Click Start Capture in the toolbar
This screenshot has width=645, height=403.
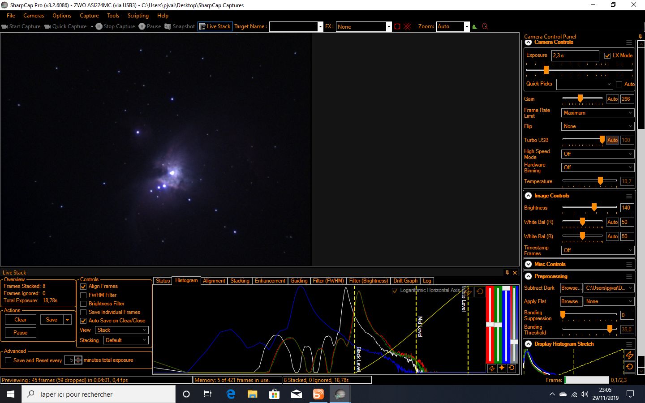tap(21, 26)
